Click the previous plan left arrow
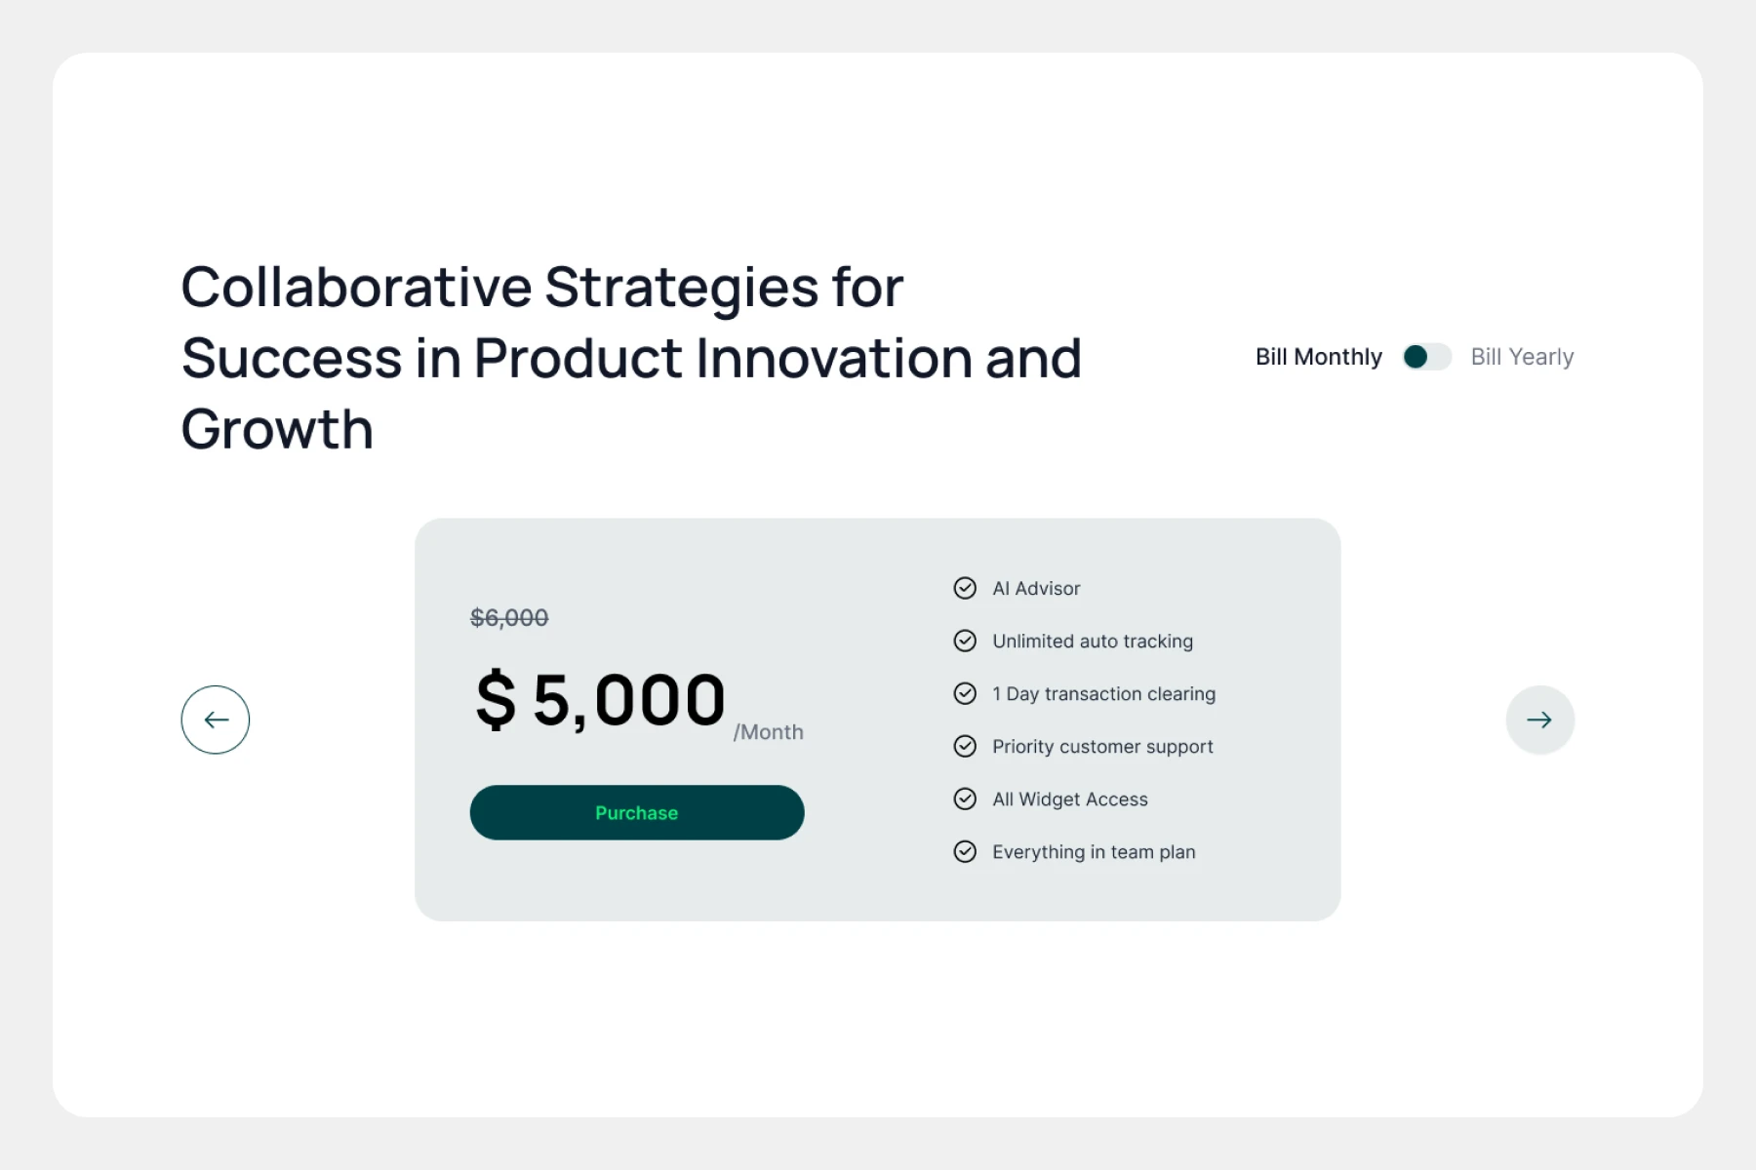1756x1170 pixels. point(216,720)
